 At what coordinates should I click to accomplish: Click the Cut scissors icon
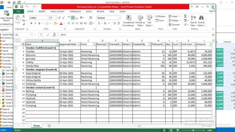tap(23, 16)
